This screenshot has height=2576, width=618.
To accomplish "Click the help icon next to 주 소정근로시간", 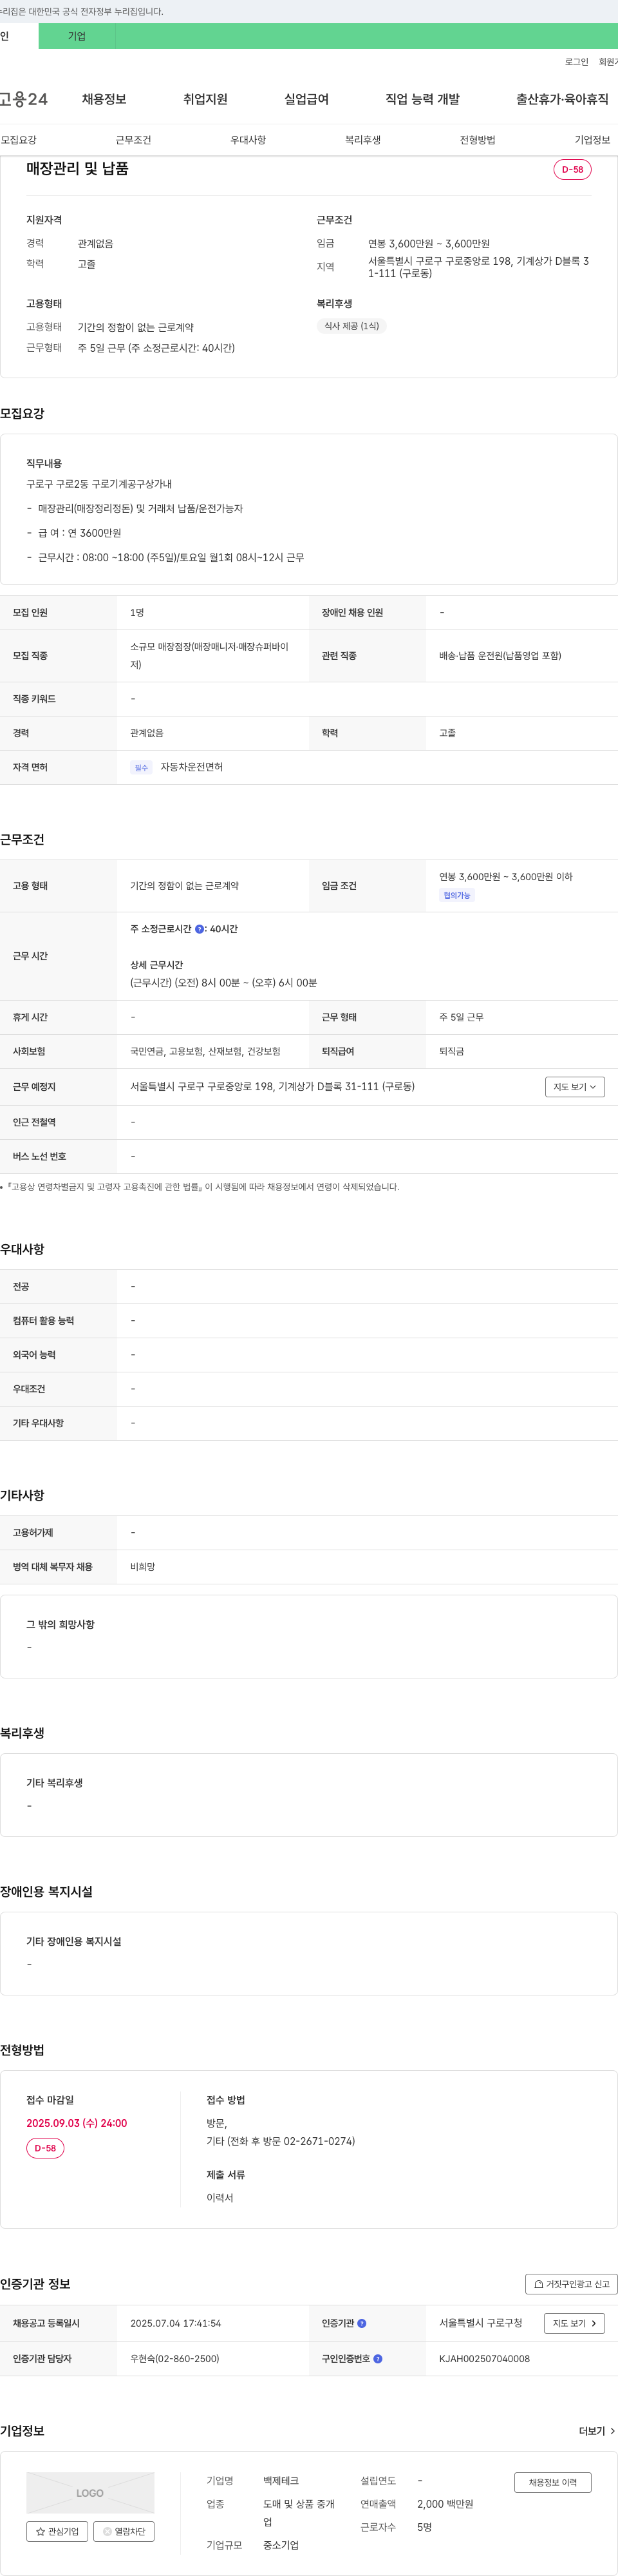I will pyautogui.click(x=200, y=929).
